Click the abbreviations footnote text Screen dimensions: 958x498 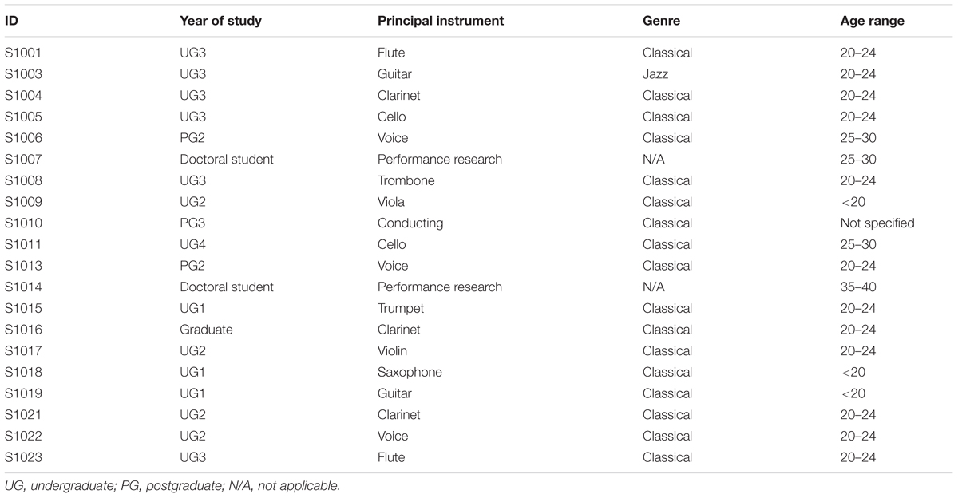pyautogui.click(x=172, y=484)
